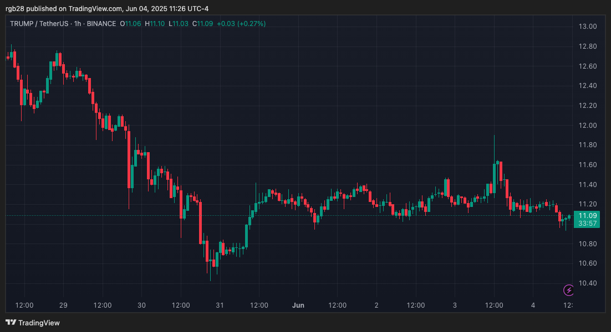
Task: Click the TradingView logo at bottom left
Action: [x=33, y=323]
